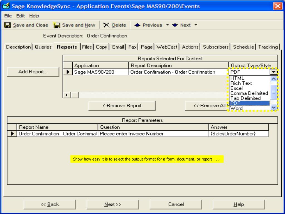Viewport: 285px width, 214px height.
Task: Open the Previous dropdown arrow
Action: pyautogui.click(x=167, y=25)
